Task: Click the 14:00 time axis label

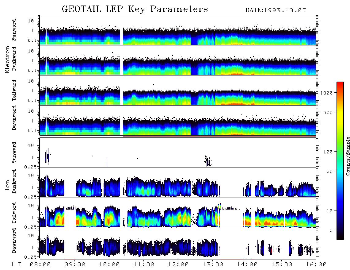Action: point(247,265)
